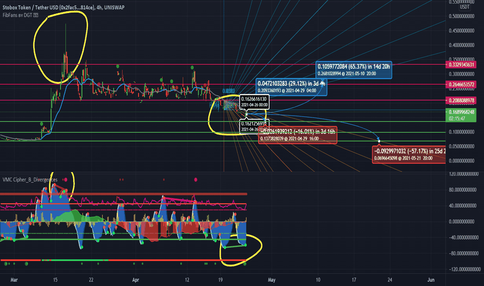Click the green current price label 0.1689968248

click(x=461, y=115)
